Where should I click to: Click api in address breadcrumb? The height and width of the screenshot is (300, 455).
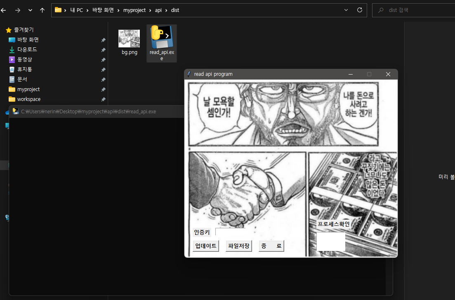(158, 10)
